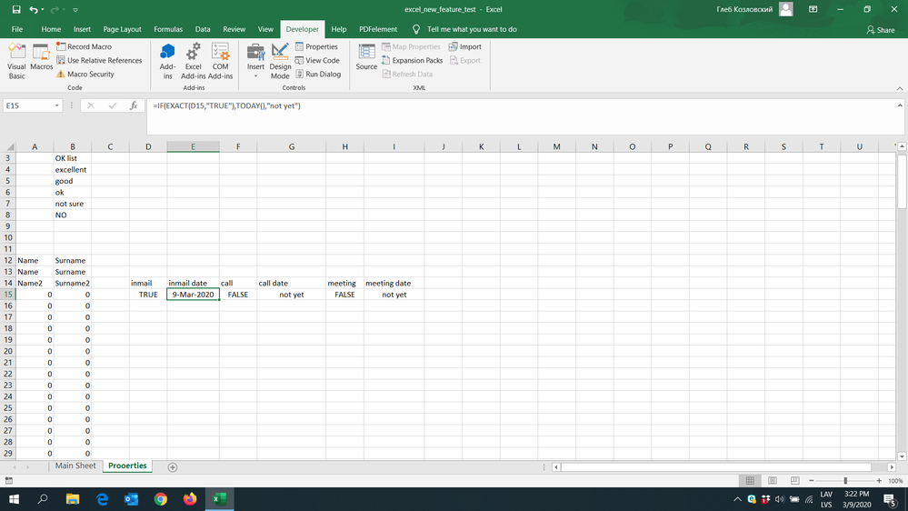Undo the last action
Viewport: 908px width, 511px height.
[33, 9]
